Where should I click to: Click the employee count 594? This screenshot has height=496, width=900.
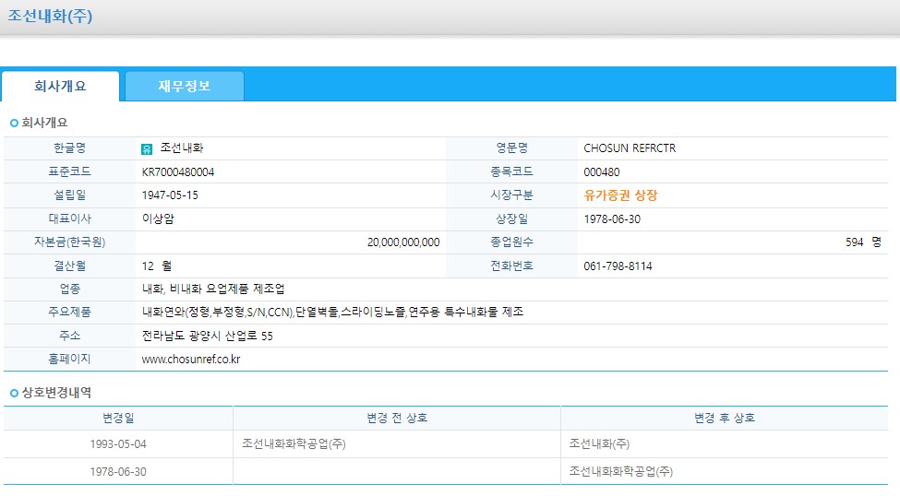point(854,242)
